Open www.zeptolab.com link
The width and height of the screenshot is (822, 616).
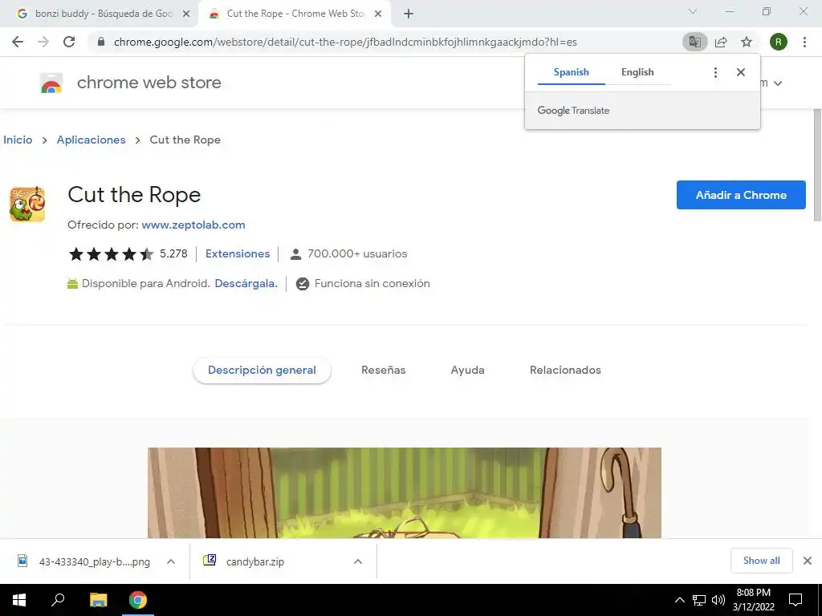193,225
